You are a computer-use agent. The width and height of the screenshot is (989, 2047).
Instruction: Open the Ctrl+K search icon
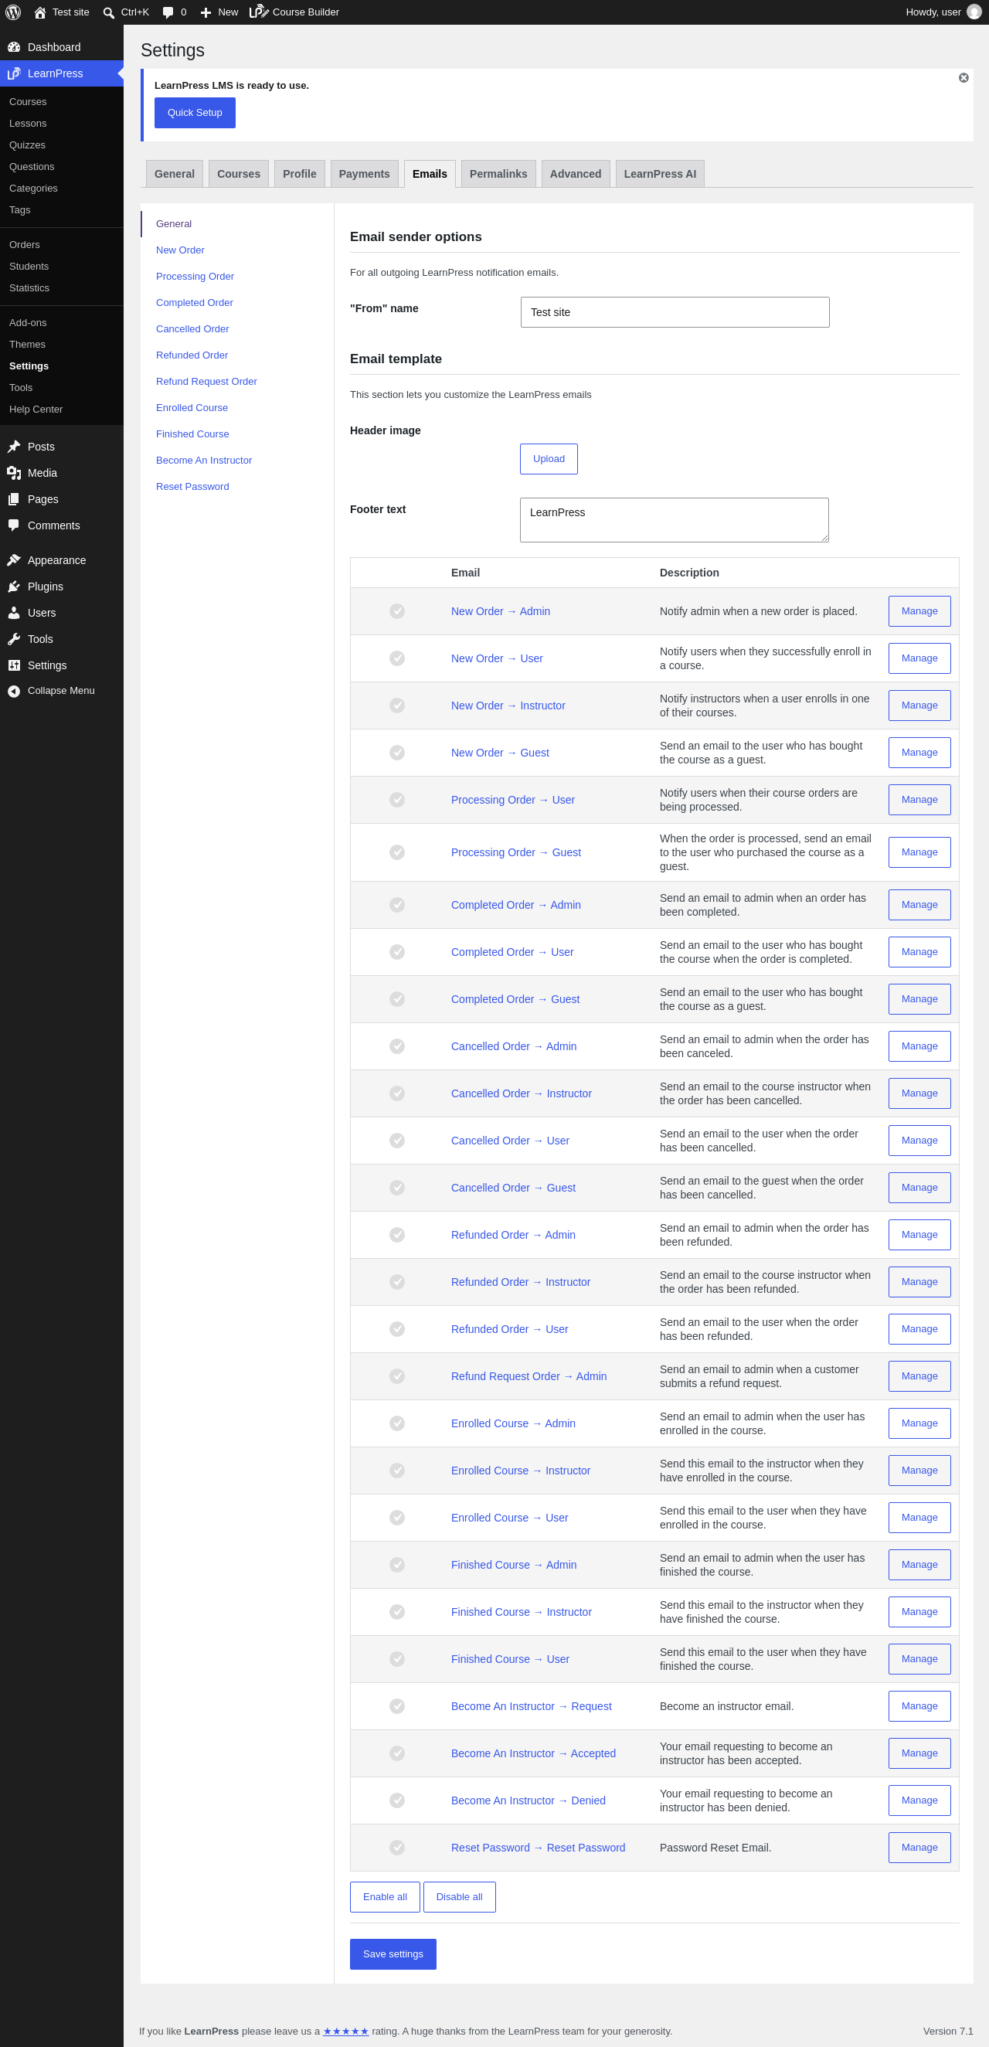(109, 12)
